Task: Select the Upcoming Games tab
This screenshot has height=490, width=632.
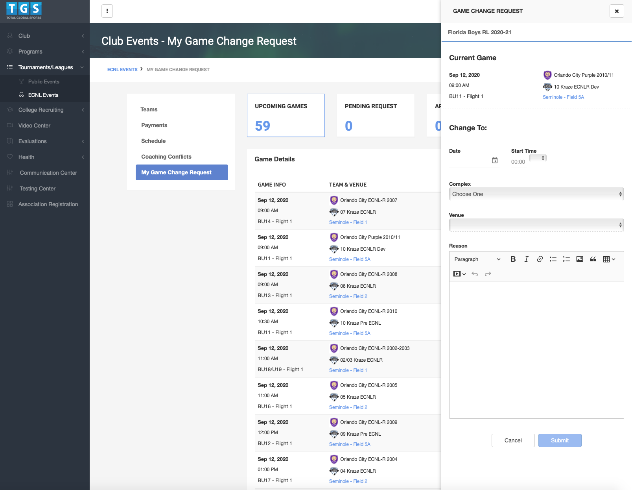Action: [286, 115]
